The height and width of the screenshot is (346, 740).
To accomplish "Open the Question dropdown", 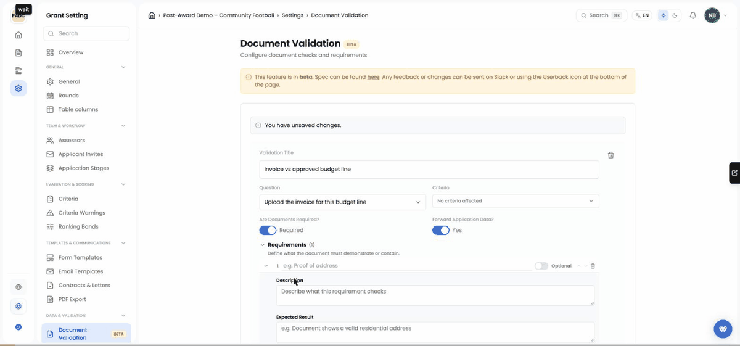I will (342, 202).
